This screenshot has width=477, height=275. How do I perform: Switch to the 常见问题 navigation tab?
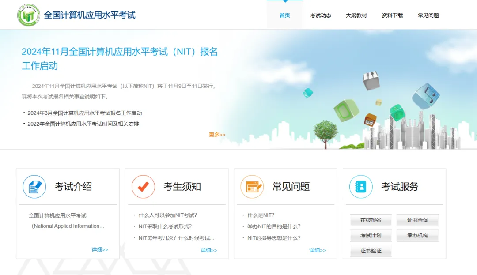tap(428, 15)
